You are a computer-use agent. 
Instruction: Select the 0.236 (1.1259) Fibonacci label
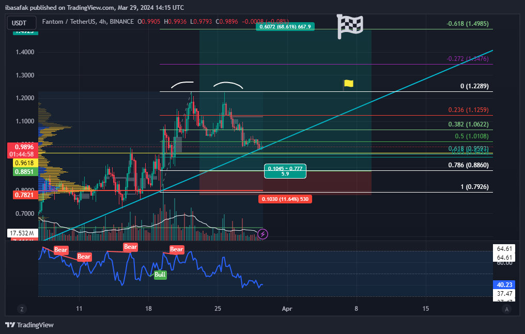[468, 110]
